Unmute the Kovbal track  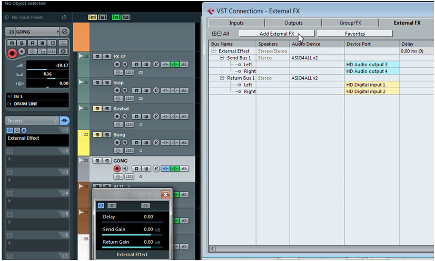(x=97, y=109)
